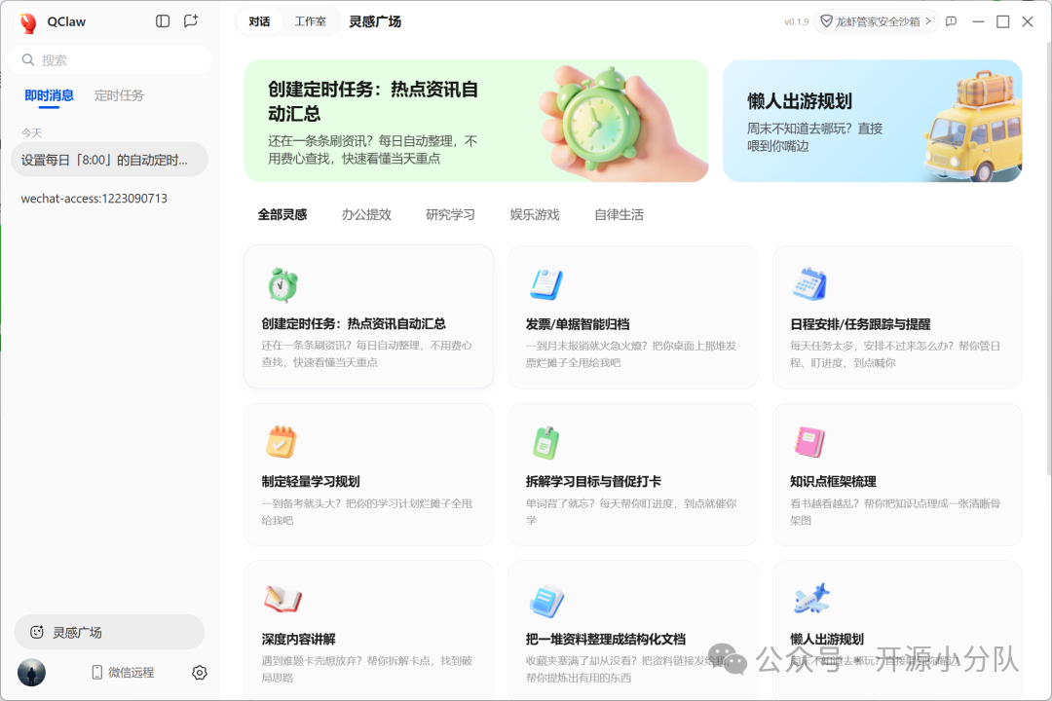Collapse the sidebar using the panel icon
The width and height of the screenshot is (1052, 701).
tap(162, 20)
